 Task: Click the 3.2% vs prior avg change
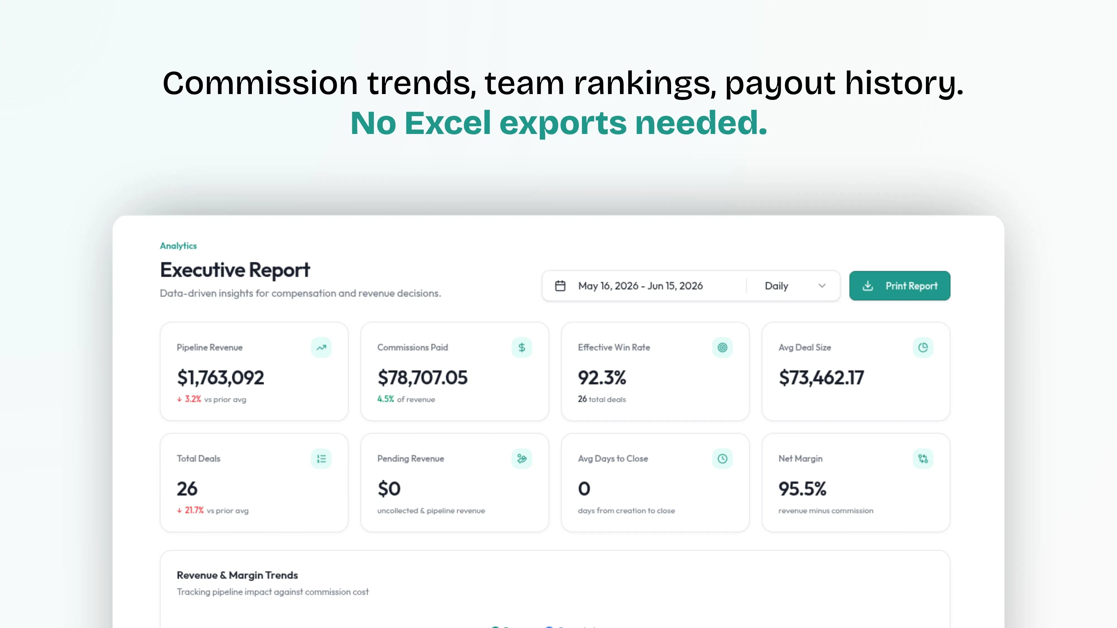211,399
